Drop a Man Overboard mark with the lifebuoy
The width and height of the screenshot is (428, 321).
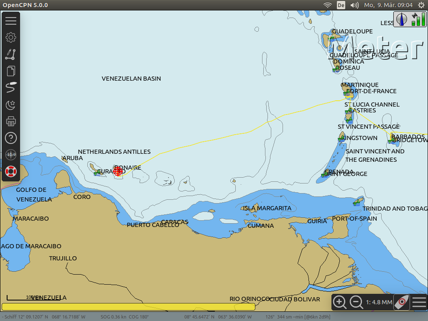10,171
